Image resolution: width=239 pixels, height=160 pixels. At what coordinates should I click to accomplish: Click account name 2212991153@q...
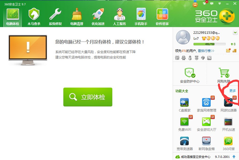pyautogui.click(x=206, y=32)
